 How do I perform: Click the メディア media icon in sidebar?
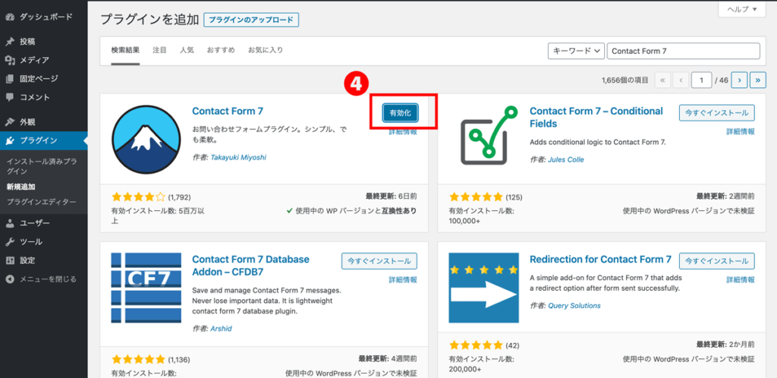10,61
